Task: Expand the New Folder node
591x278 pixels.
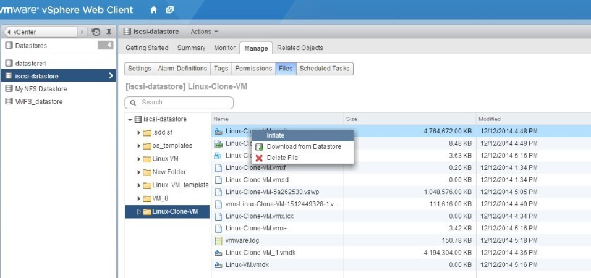Action: click(139, 172)
